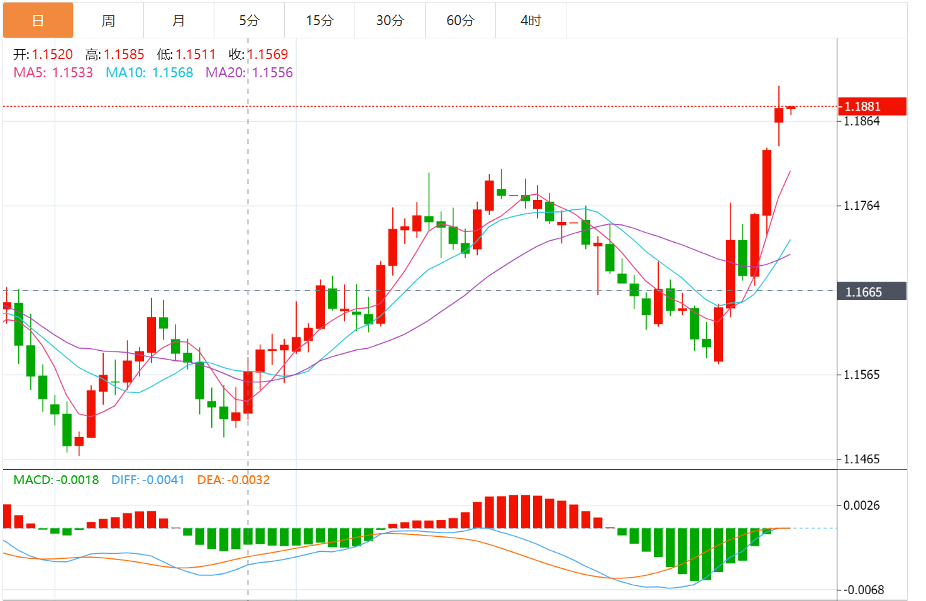Image resolution: width=926 pixels, height=601 pixels.
Task: Click the MA10 1.1568 indicator label
Action: [150, 73]
